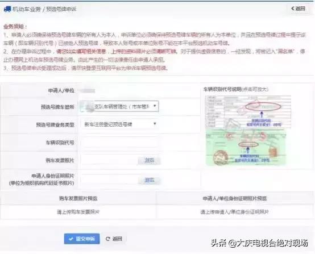Click the 申请人身份证明照片 file path field
315x254 pixels.
point(109,180)
